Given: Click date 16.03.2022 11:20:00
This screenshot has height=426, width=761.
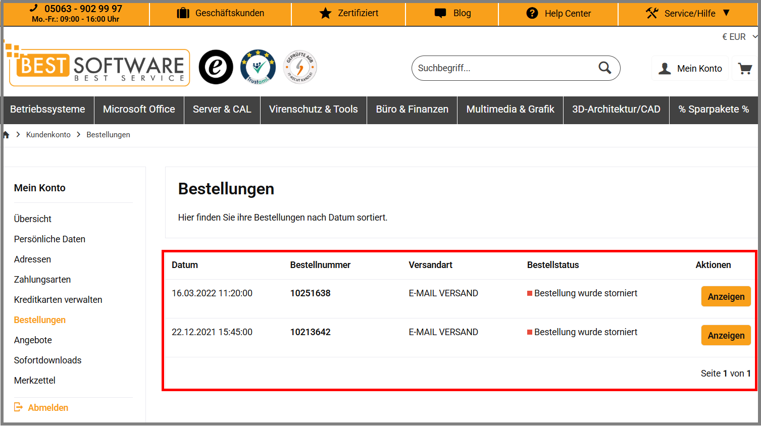Looking at the screenshot, I should click(212, 293).
